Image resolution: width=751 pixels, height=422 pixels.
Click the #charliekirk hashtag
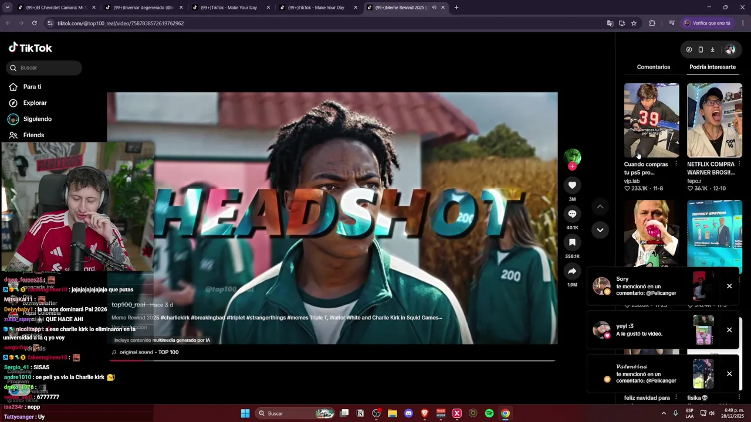tap(177, 318)
